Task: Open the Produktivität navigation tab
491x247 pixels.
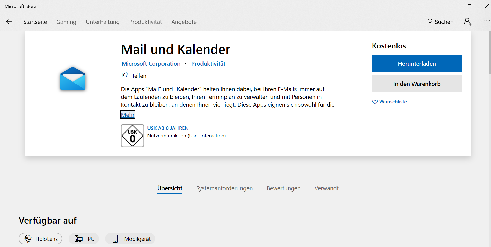Action: 145,22
